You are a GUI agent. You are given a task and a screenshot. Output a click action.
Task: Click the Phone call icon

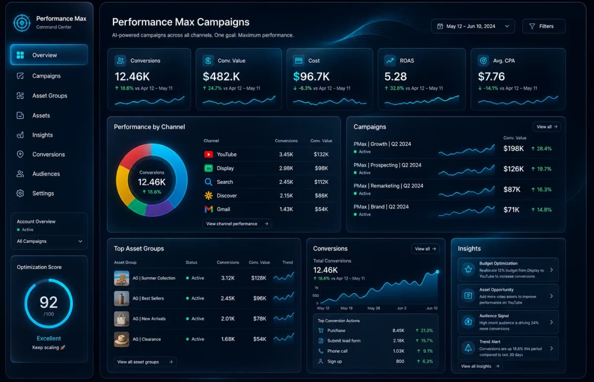coord(321,351)
